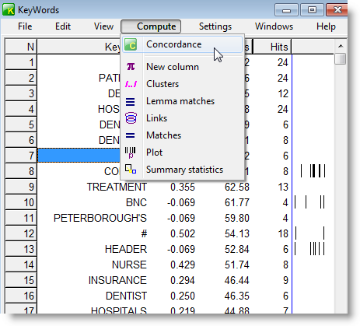Click the 0.250 value in DENTIST row
Viewport: 360px width, 326px height.
pos(183,296)
